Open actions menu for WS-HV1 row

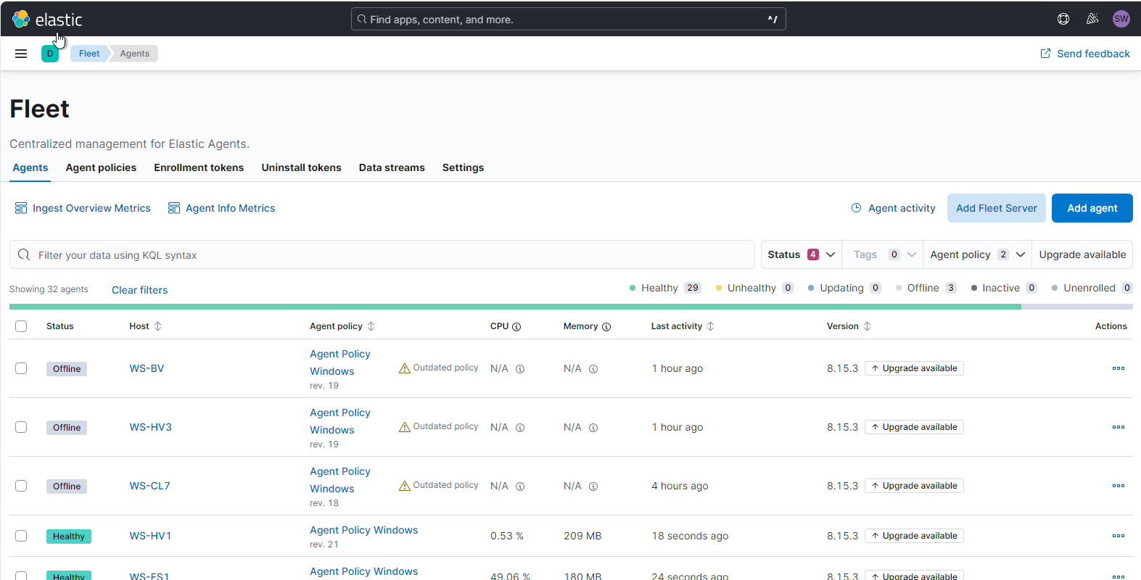[1119, 536]
